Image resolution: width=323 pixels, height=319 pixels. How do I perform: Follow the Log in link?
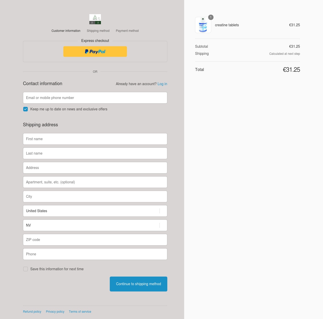tap(162, 84)
